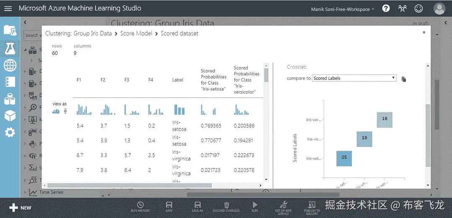Select the Label column header
Image resolution: width=452 pixels, height=218 pixels.
click(x=178, y=80)
